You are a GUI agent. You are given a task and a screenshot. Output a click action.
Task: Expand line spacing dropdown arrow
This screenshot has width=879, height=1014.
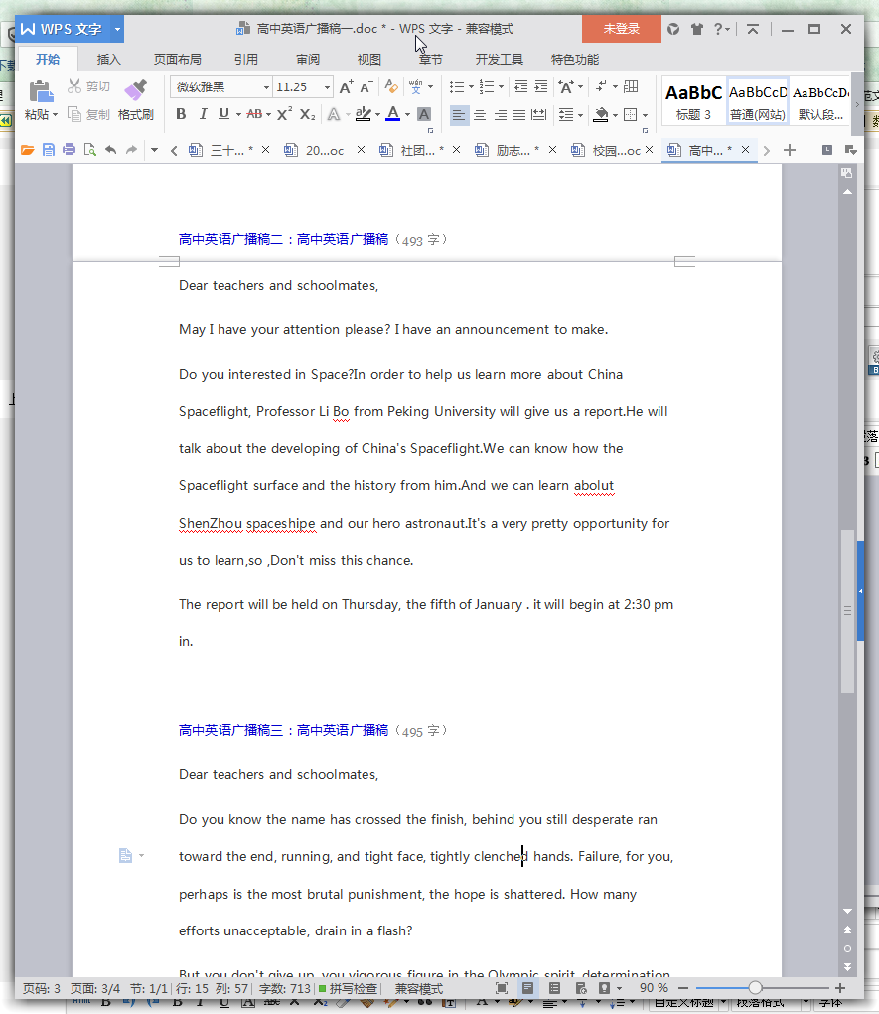tap(580, 115)
